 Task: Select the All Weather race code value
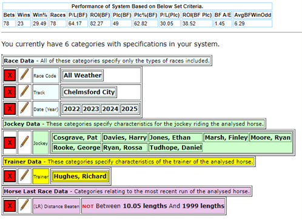coord(82,75)
